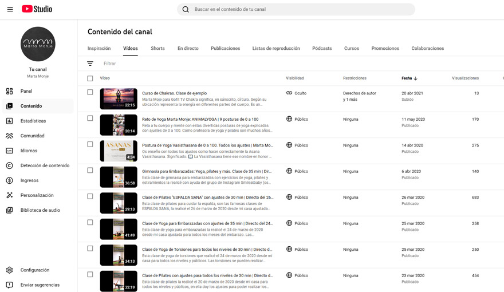Go to Comunidad section in the sidebar
504x292 pixels.
(x=32, y=136)
